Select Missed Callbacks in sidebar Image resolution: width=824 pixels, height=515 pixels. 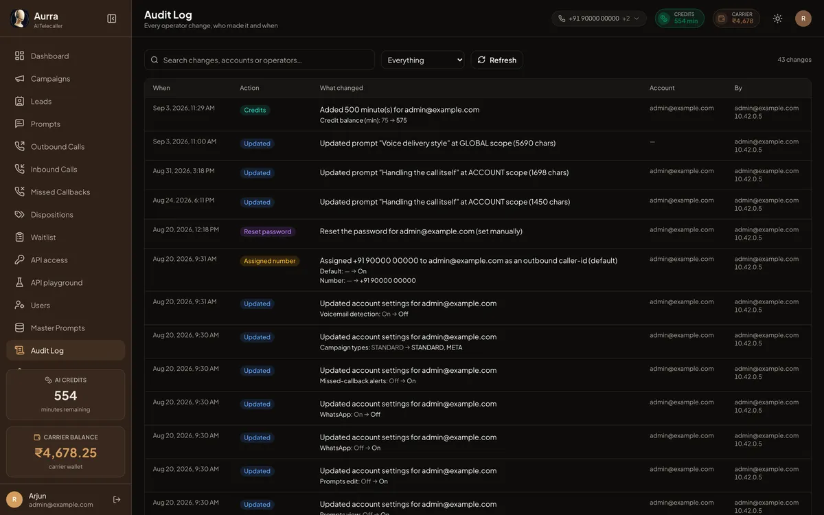click(66, 192)
